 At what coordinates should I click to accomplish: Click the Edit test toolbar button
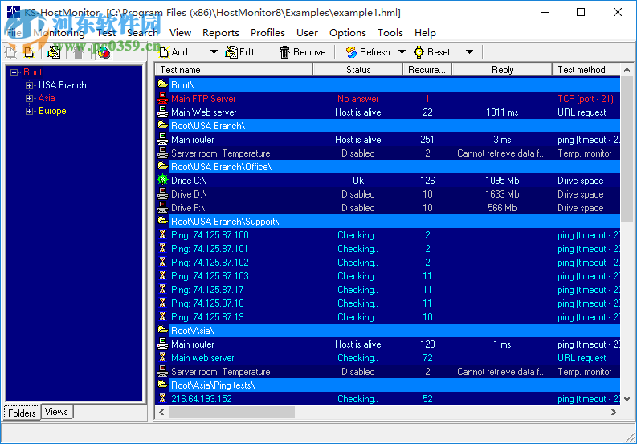pos(239,52)
